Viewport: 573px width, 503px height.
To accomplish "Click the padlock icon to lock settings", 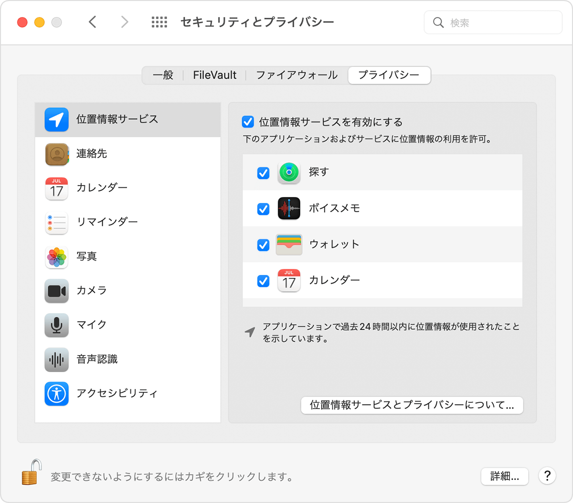I will (x=32, y=472).
